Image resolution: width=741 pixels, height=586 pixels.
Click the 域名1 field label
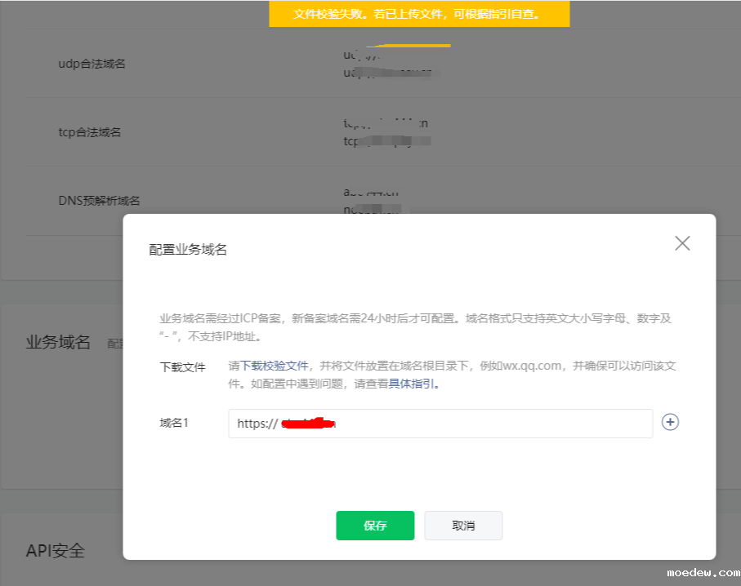point(174,423)
